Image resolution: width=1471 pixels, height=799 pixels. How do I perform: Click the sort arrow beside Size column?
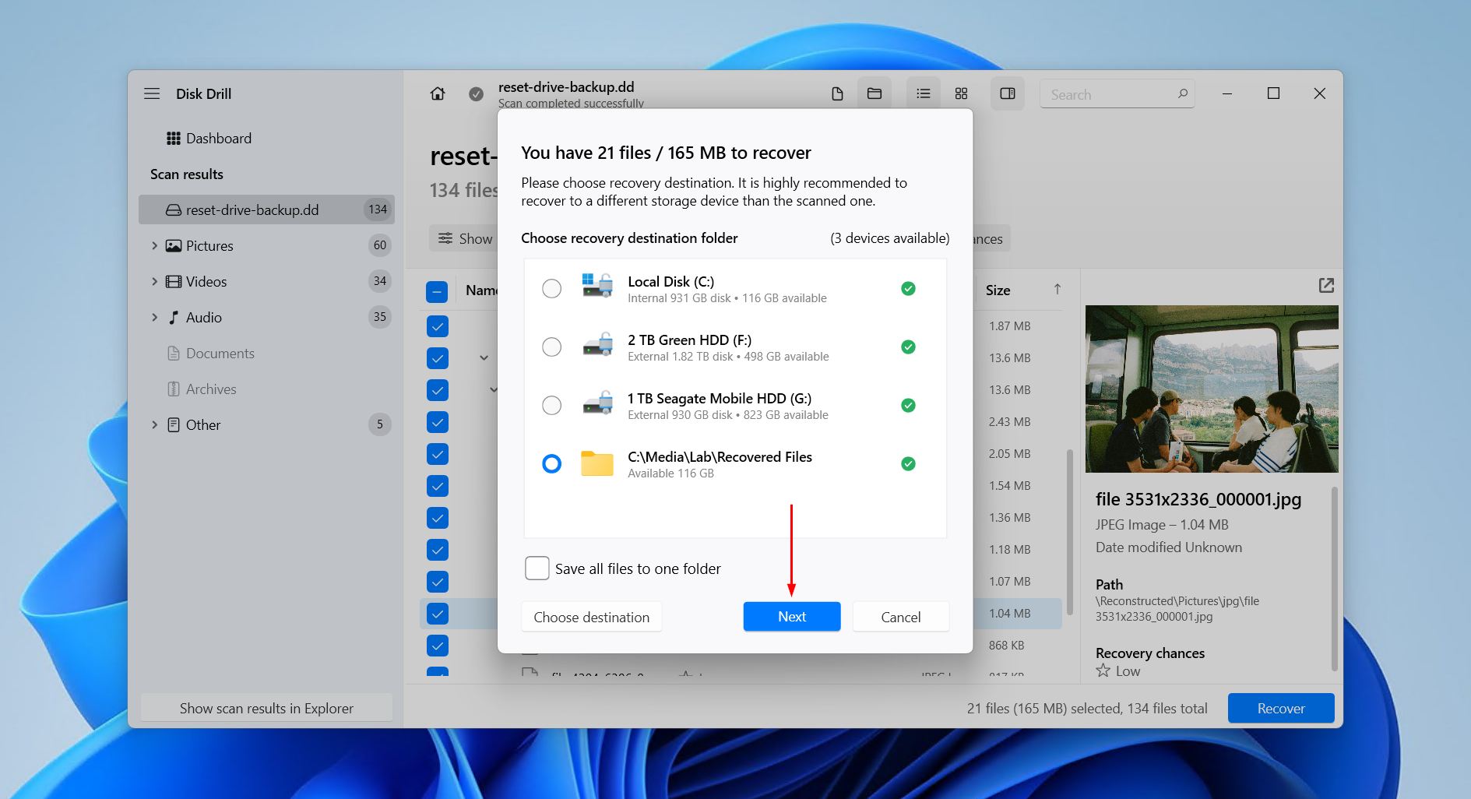1057,290
